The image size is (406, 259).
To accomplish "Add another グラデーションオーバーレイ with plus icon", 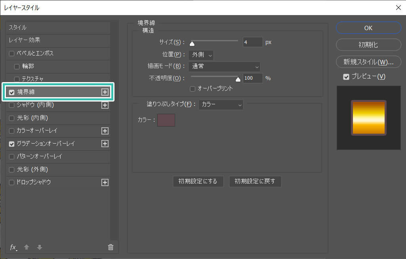I will pos(105,144).
